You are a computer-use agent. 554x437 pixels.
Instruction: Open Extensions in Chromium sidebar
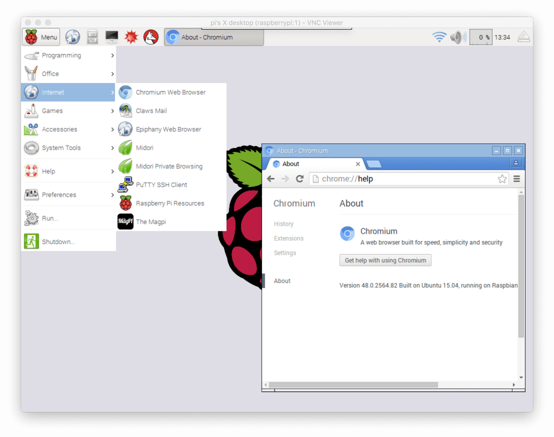click(288, 239)
